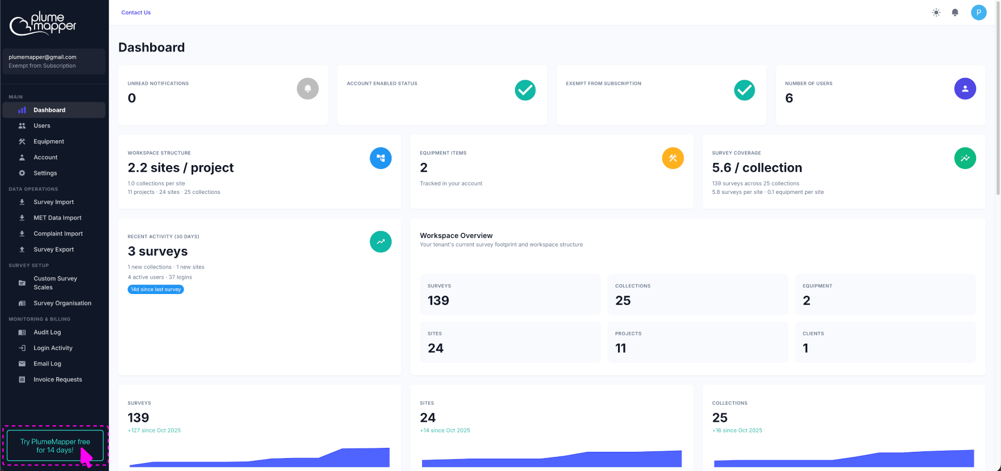Click the plumemapper@gmail.com account box

click(54, 62)
